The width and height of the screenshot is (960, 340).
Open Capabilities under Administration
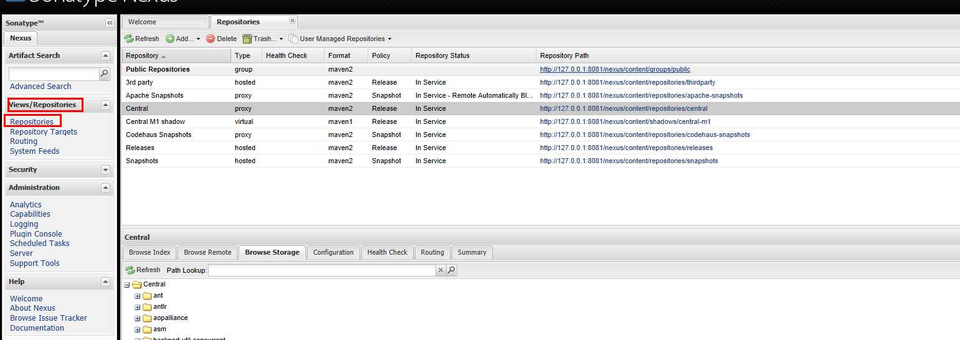pos(30,214)
